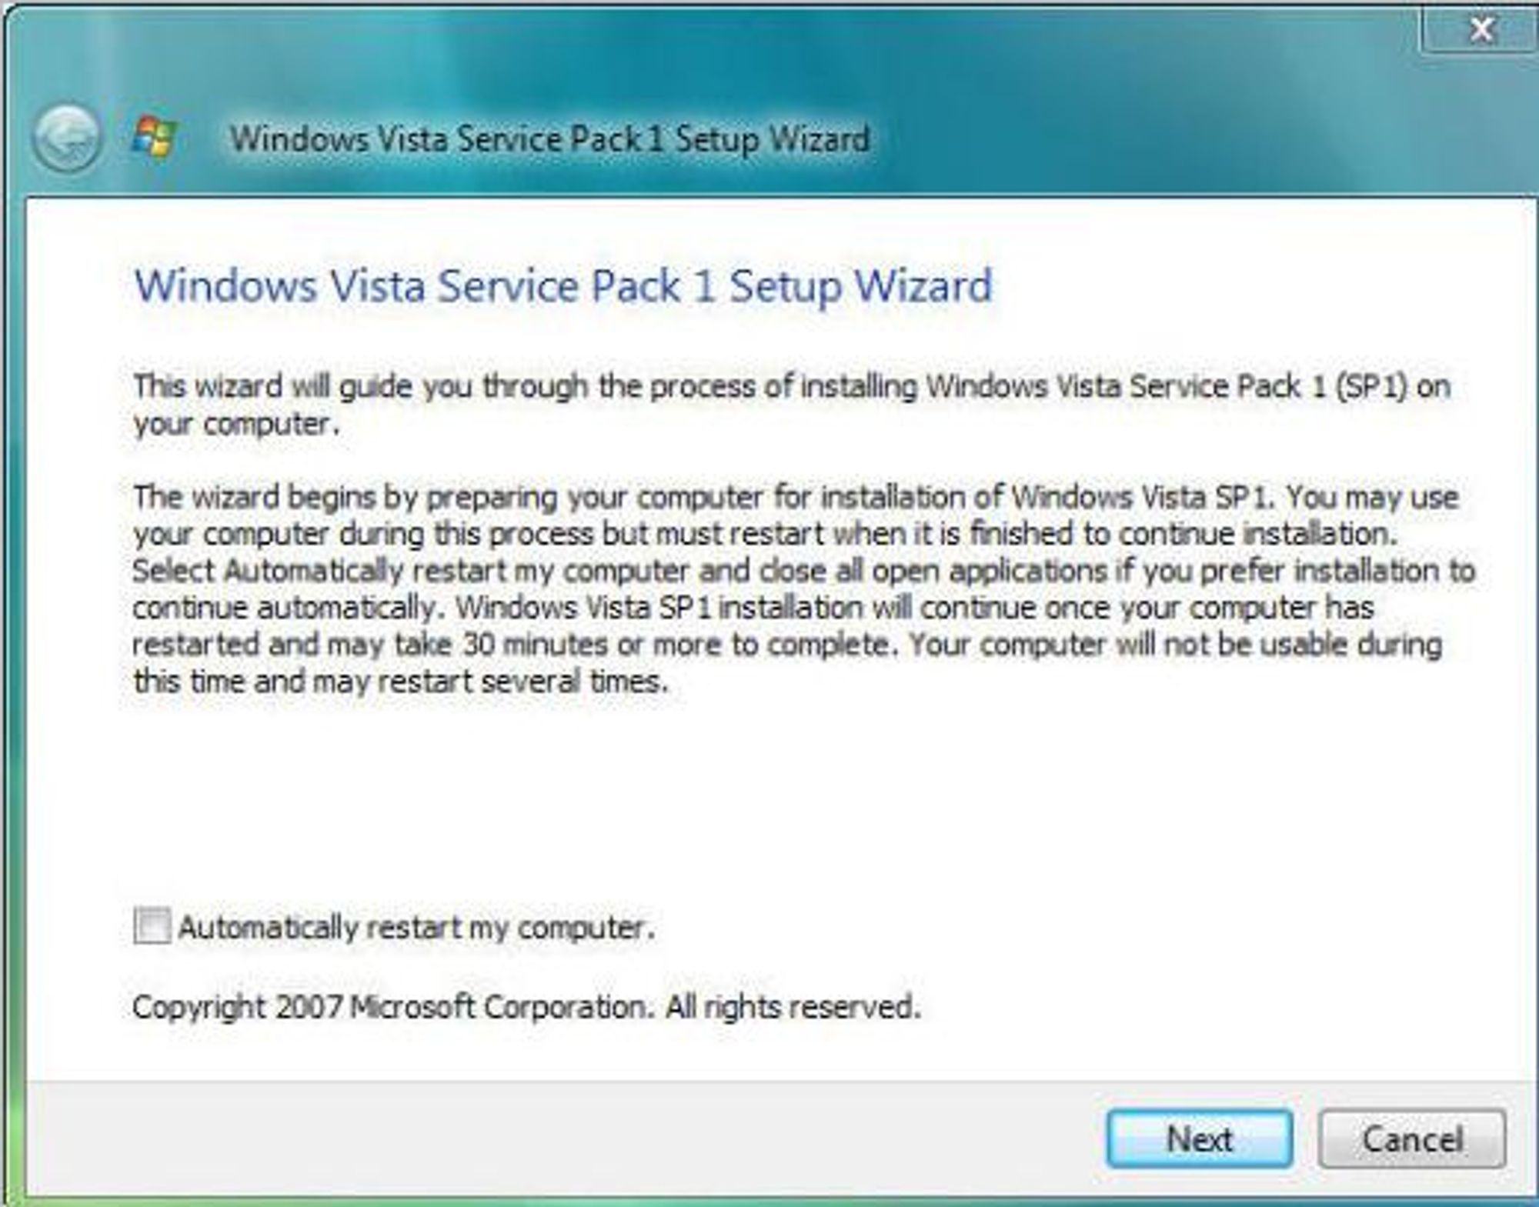The height and width of the screenshot is (1207, 1539).
Task: Click the Automatically restart my computer label
Action: point(416,928)
